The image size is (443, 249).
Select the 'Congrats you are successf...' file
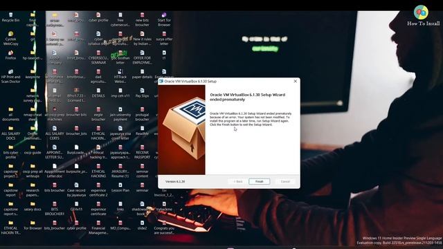pos(164,228)
